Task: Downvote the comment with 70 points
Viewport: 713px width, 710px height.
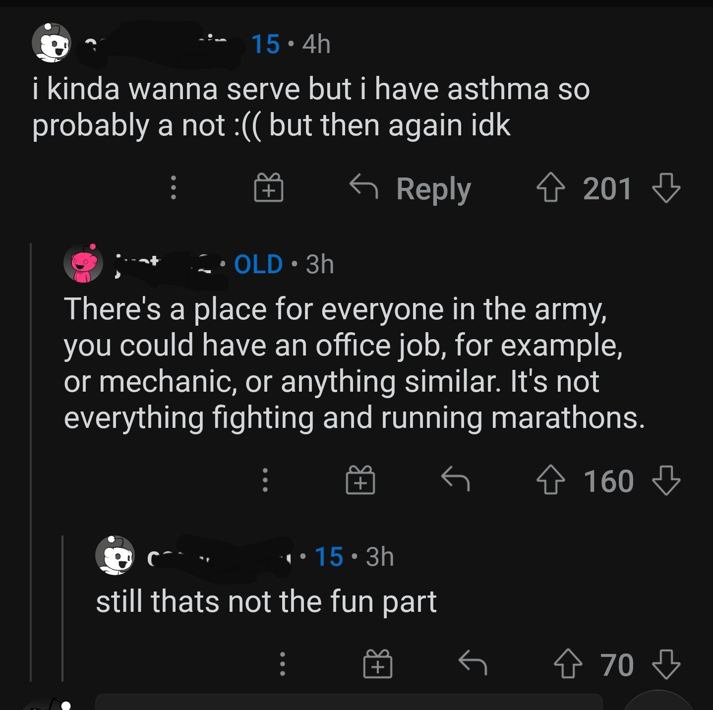Action: (666, 664)
